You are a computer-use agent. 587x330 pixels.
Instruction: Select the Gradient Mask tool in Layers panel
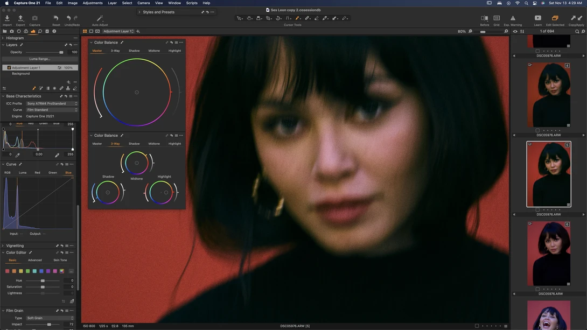tap(47, 88)
